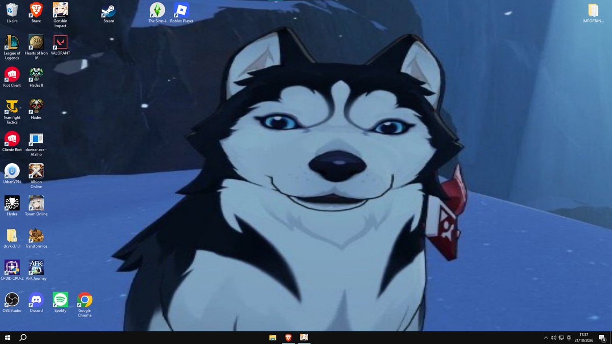The height and width of the screenshot is (344, 612).
Task: Select the Hades shortcut icon
Action: [36, 110]
